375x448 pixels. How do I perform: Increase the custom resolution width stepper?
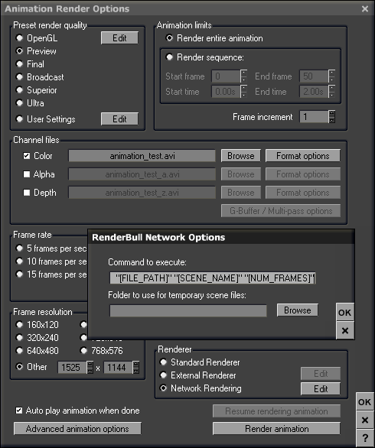[90, 364]
